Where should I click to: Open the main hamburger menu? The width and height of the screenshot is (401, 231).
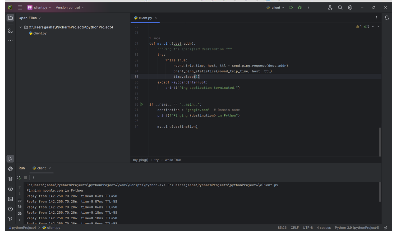point(20,7)
